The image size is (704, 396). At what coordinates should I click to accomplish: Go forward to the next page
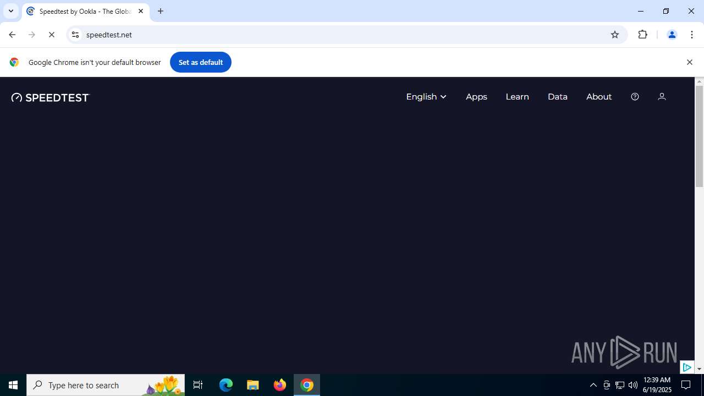[32, 35]
